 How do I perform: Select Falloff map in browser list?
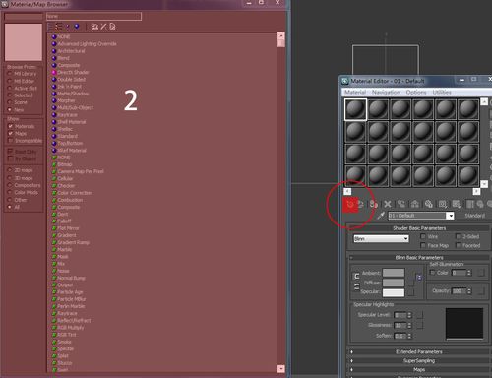click(62, 221)
